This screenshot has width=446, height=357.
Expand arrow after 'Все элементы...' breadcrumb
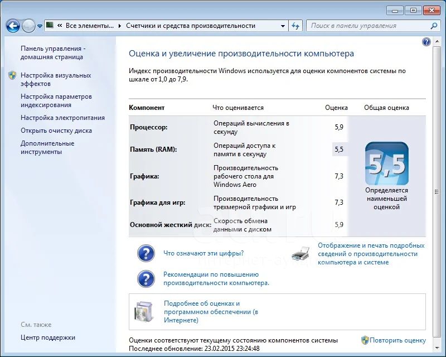coord(120,26)
